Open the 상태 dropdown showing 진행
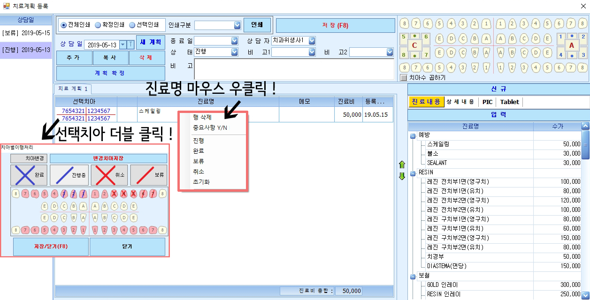Viewport: 590px width, 300px height. coord(235,52)
